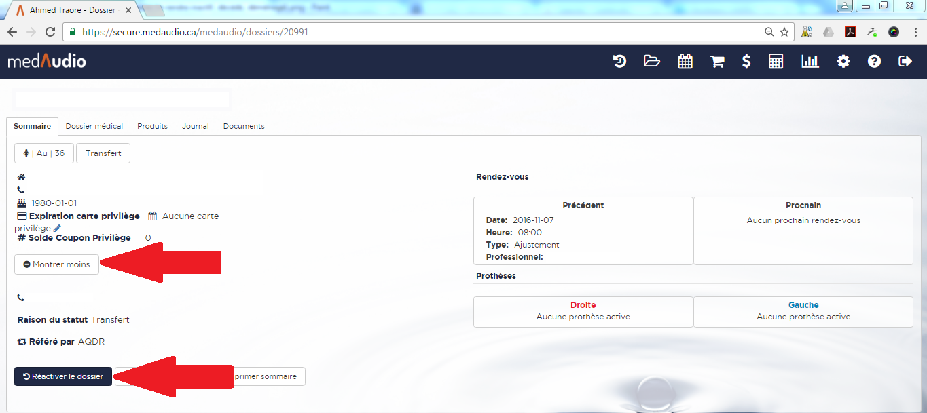Switch to the Dossier médical tab

tap(94, 126)
